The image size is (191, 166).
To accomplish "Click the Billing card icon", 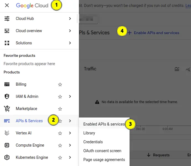I will [7, 84].
